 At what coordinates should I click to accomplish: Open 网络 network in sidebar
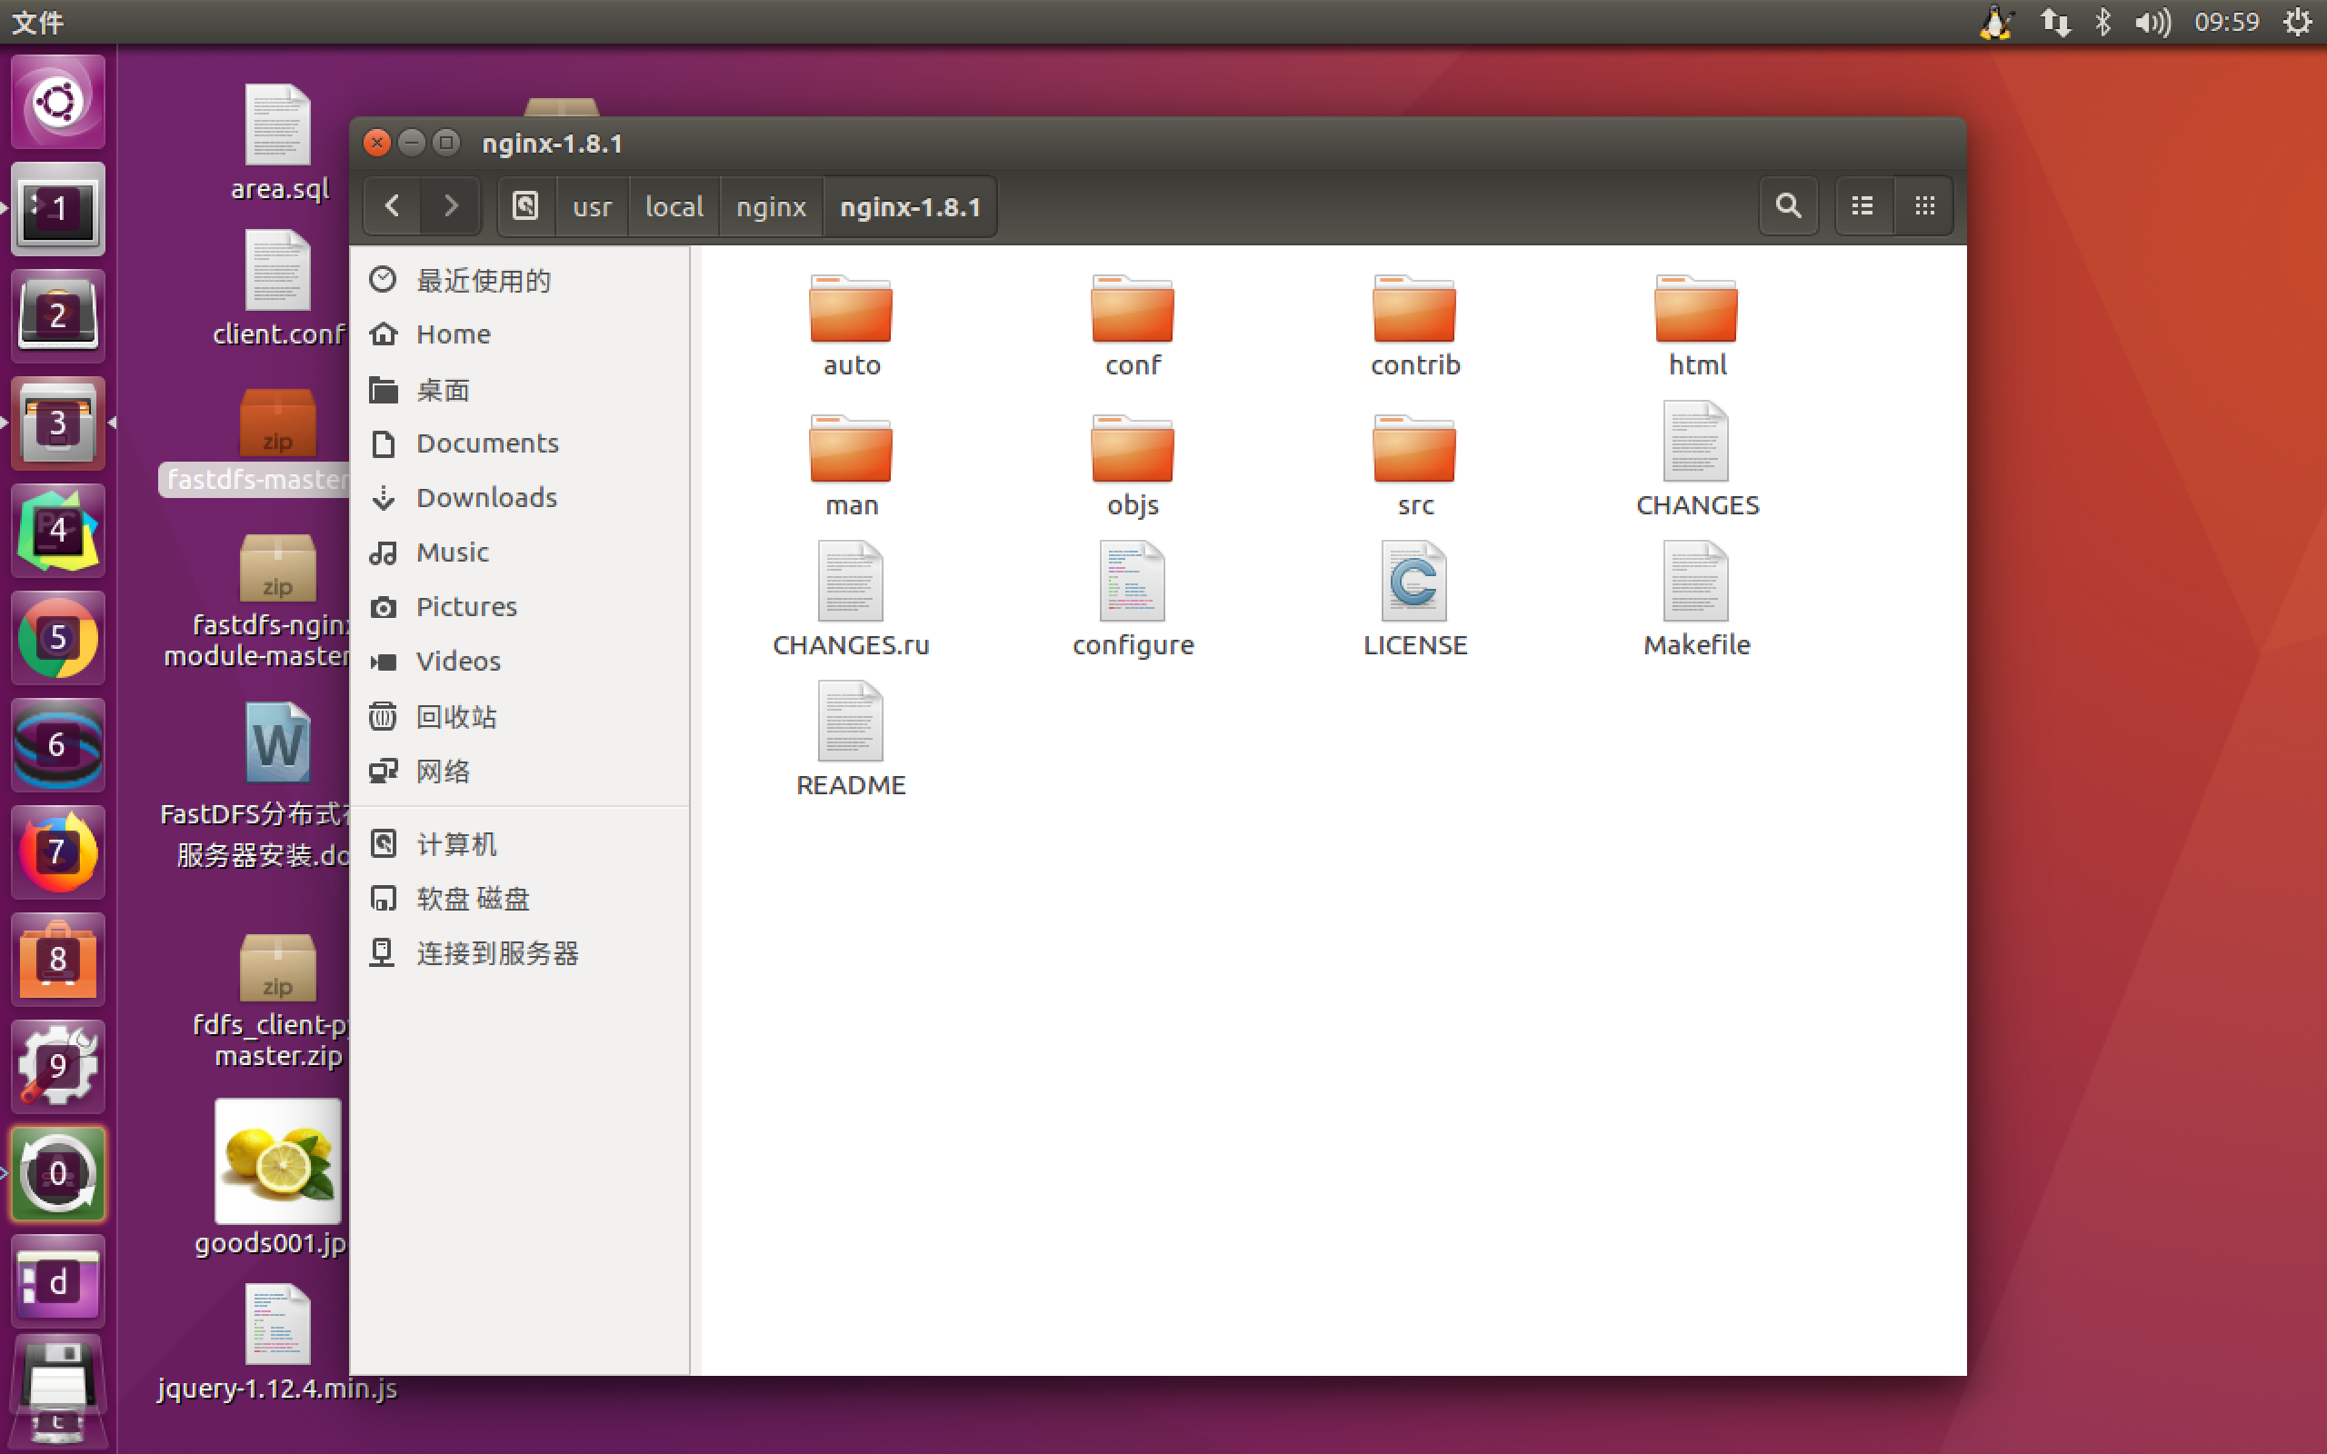(x=520, y=772)
